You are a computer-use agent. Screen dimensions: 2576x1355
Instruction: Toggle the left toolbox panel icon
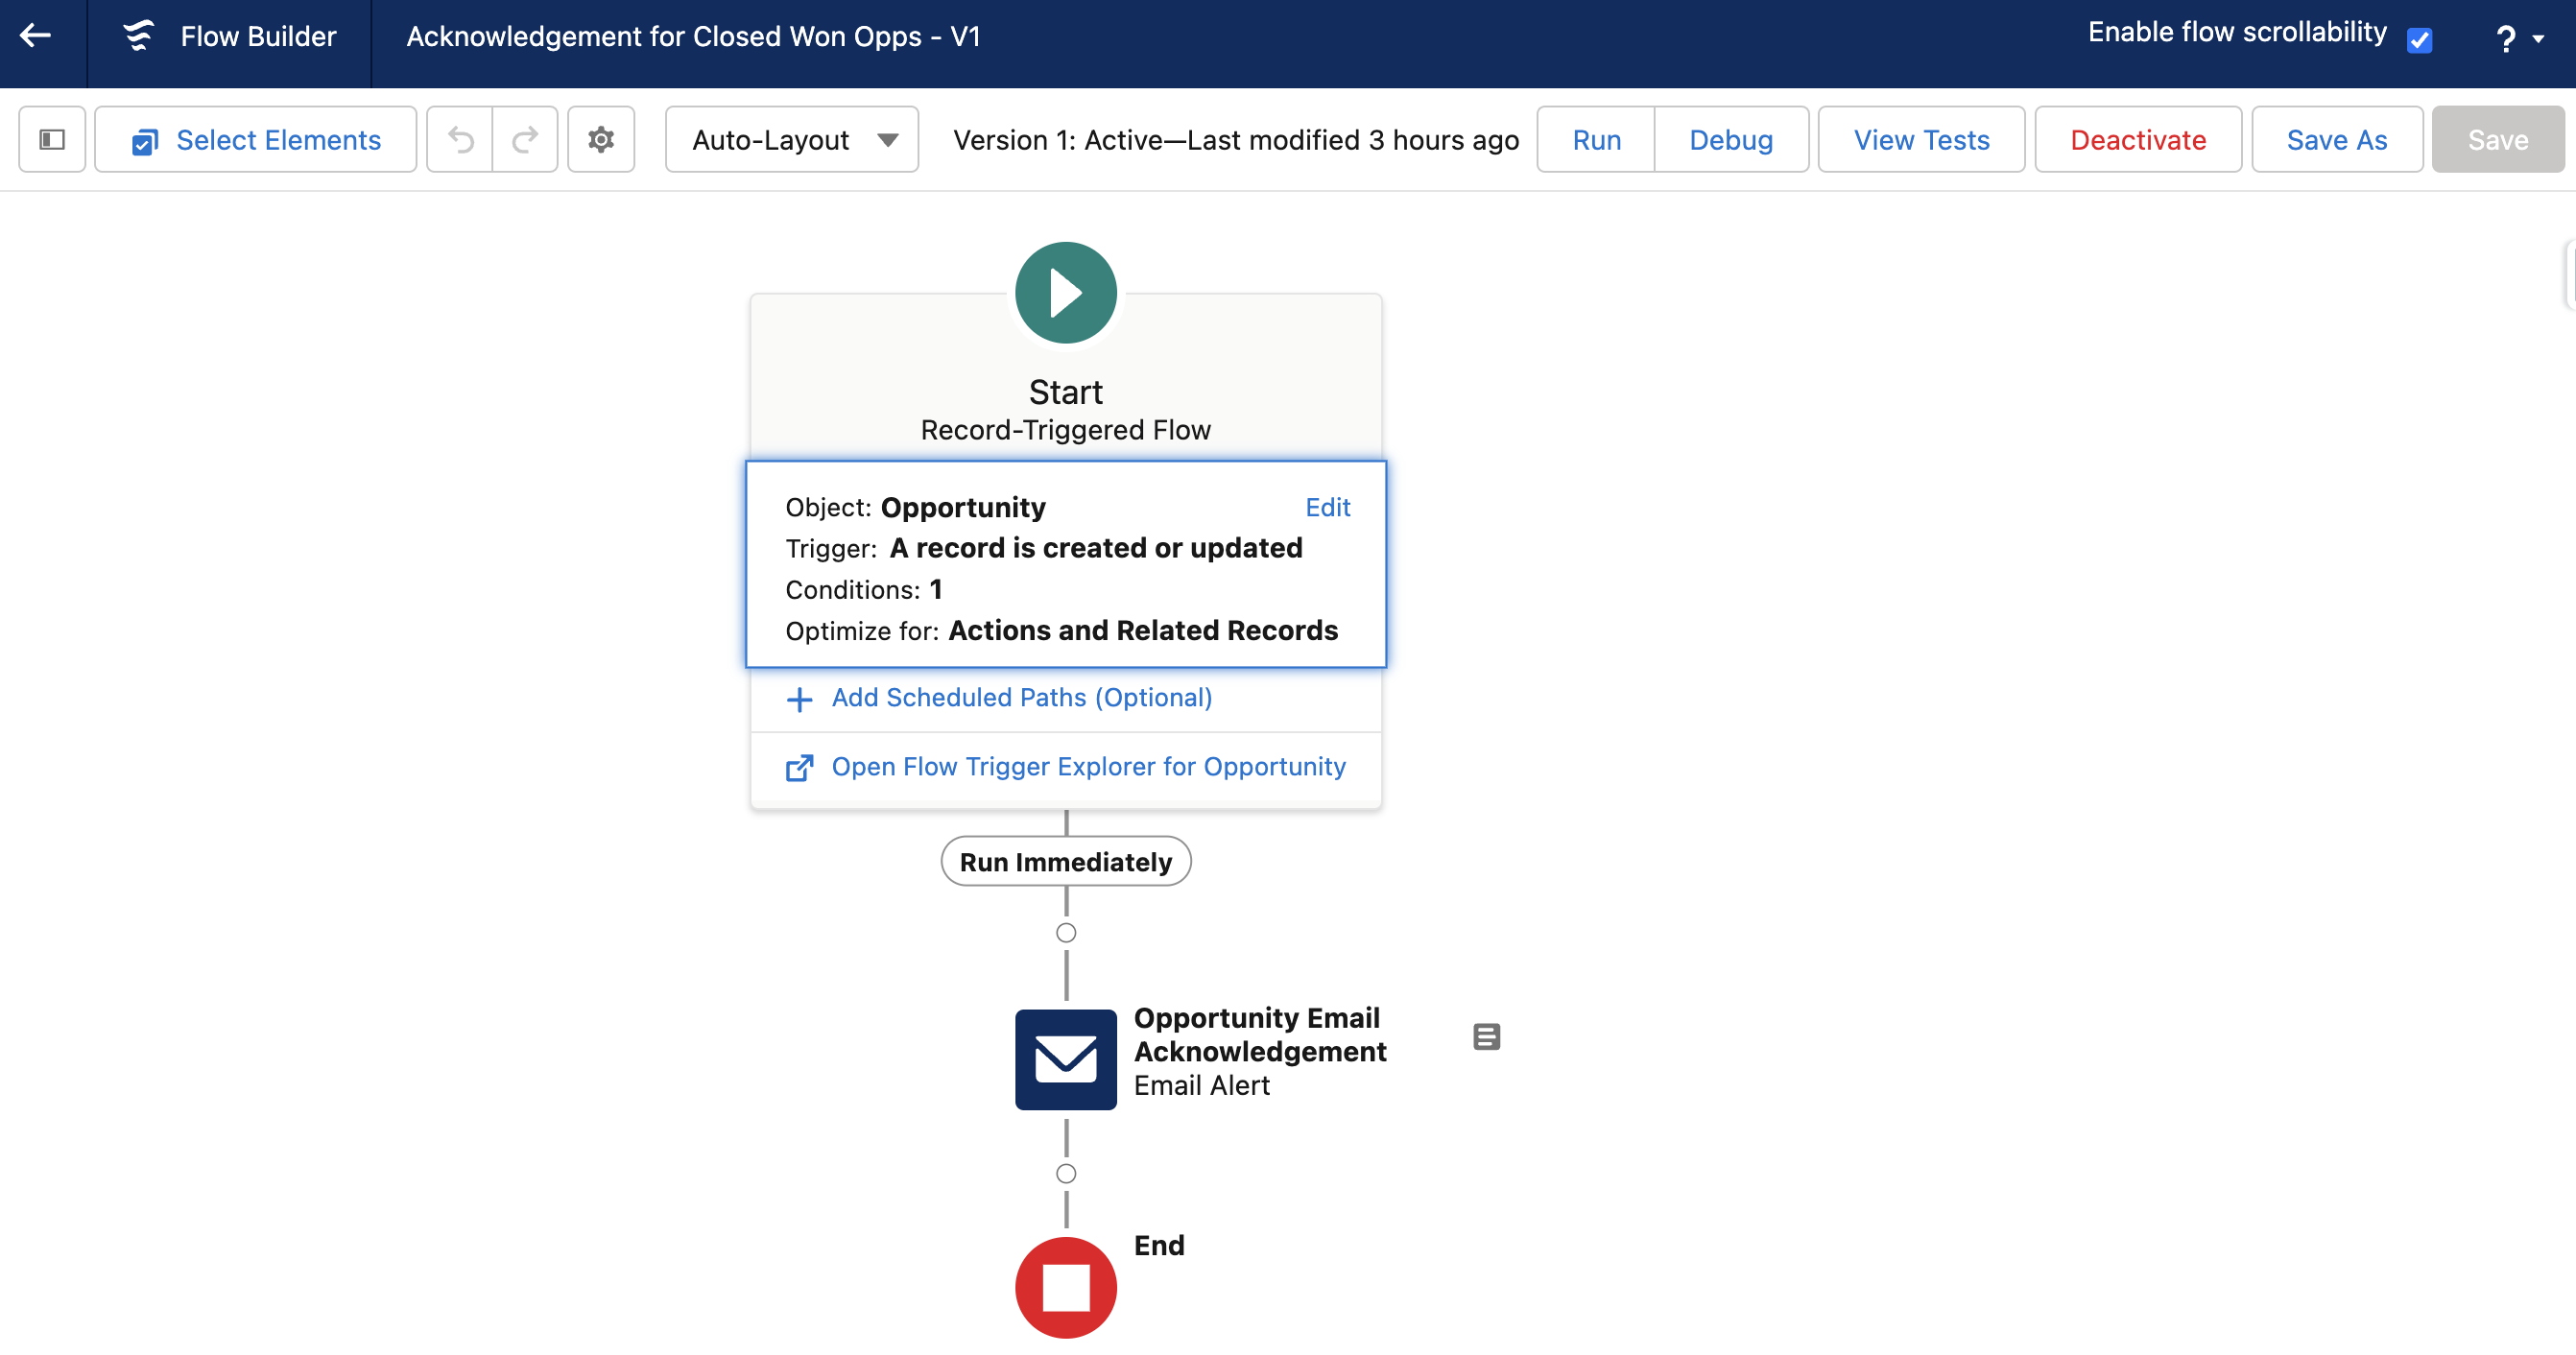[52, 140]
